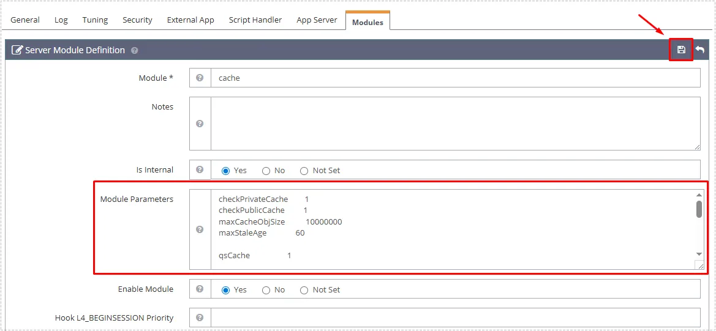Open help icon for Hook L4_BEGINSESSION Priority
This screenshot has height=331, width=716.
200,318
